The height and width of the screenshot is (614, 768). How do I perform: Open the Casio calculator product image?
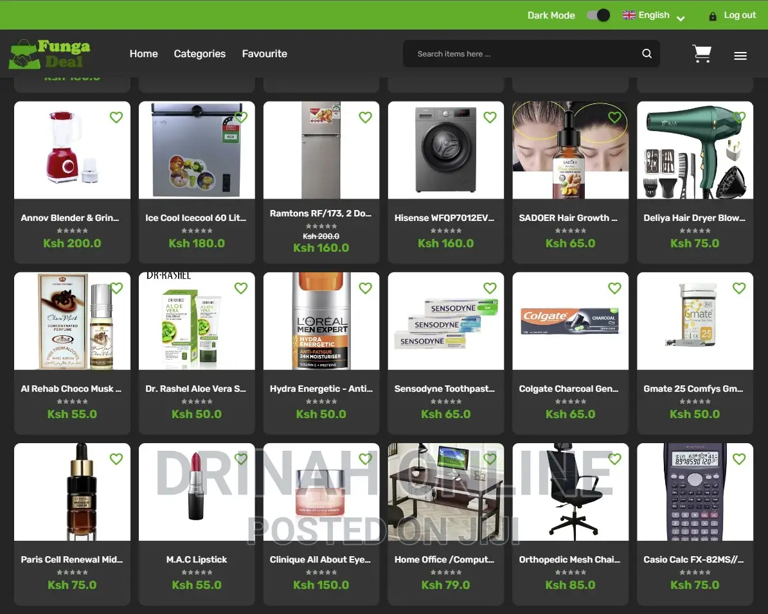[695, 491]
